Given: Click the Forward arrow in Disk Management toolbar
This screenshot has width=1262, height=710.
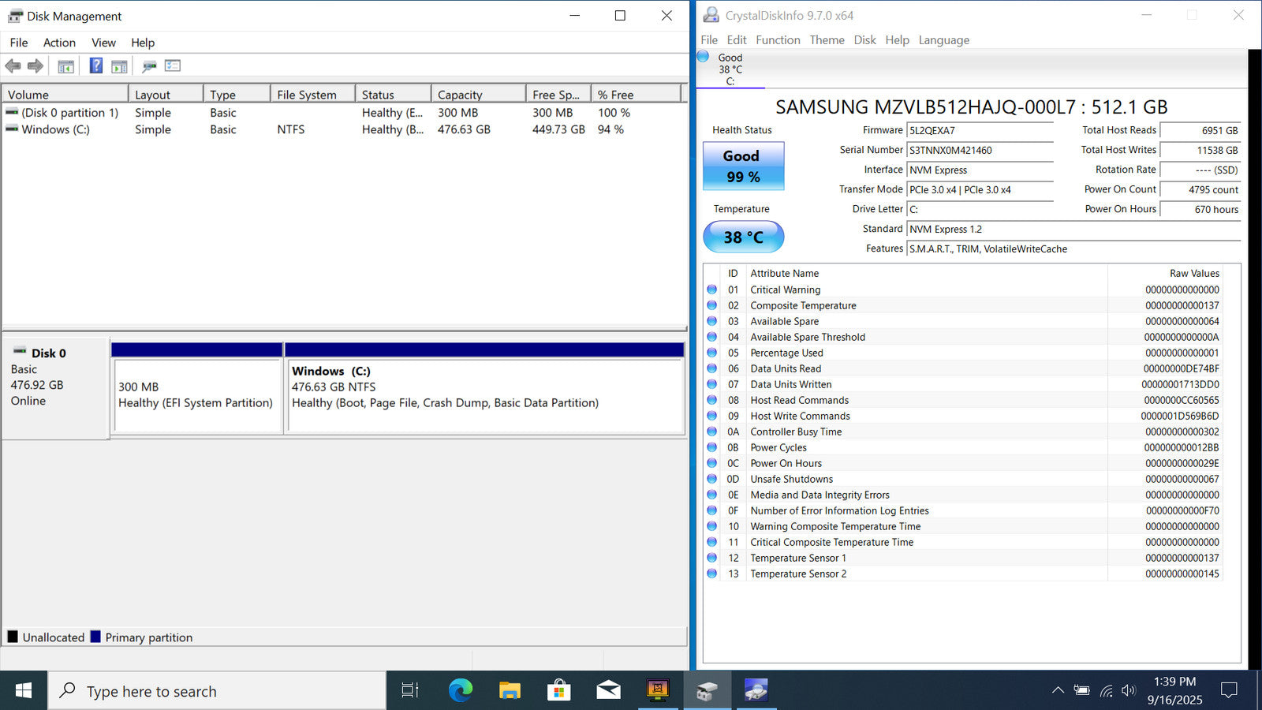Looking at the screenshot, I should [x=35, y=66].
